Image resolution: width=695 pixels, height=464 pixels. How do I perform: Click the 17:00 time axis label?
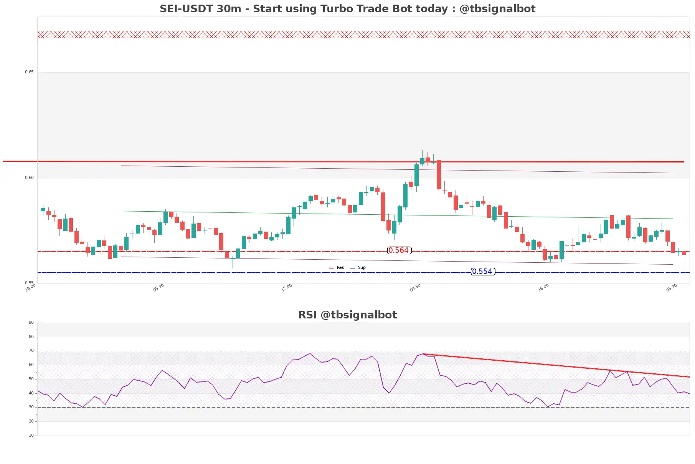(x=287, y=288)
